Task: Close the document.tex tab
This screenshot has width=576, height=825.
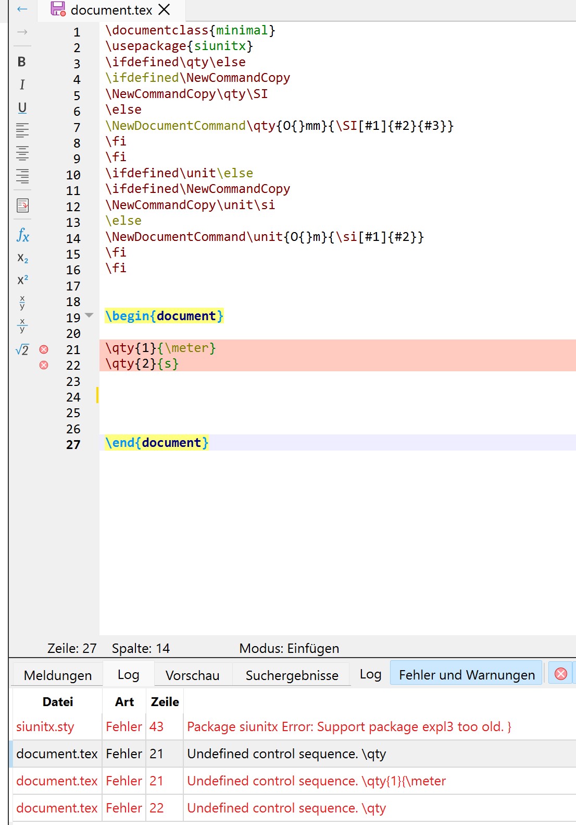Action: point(164,9)
